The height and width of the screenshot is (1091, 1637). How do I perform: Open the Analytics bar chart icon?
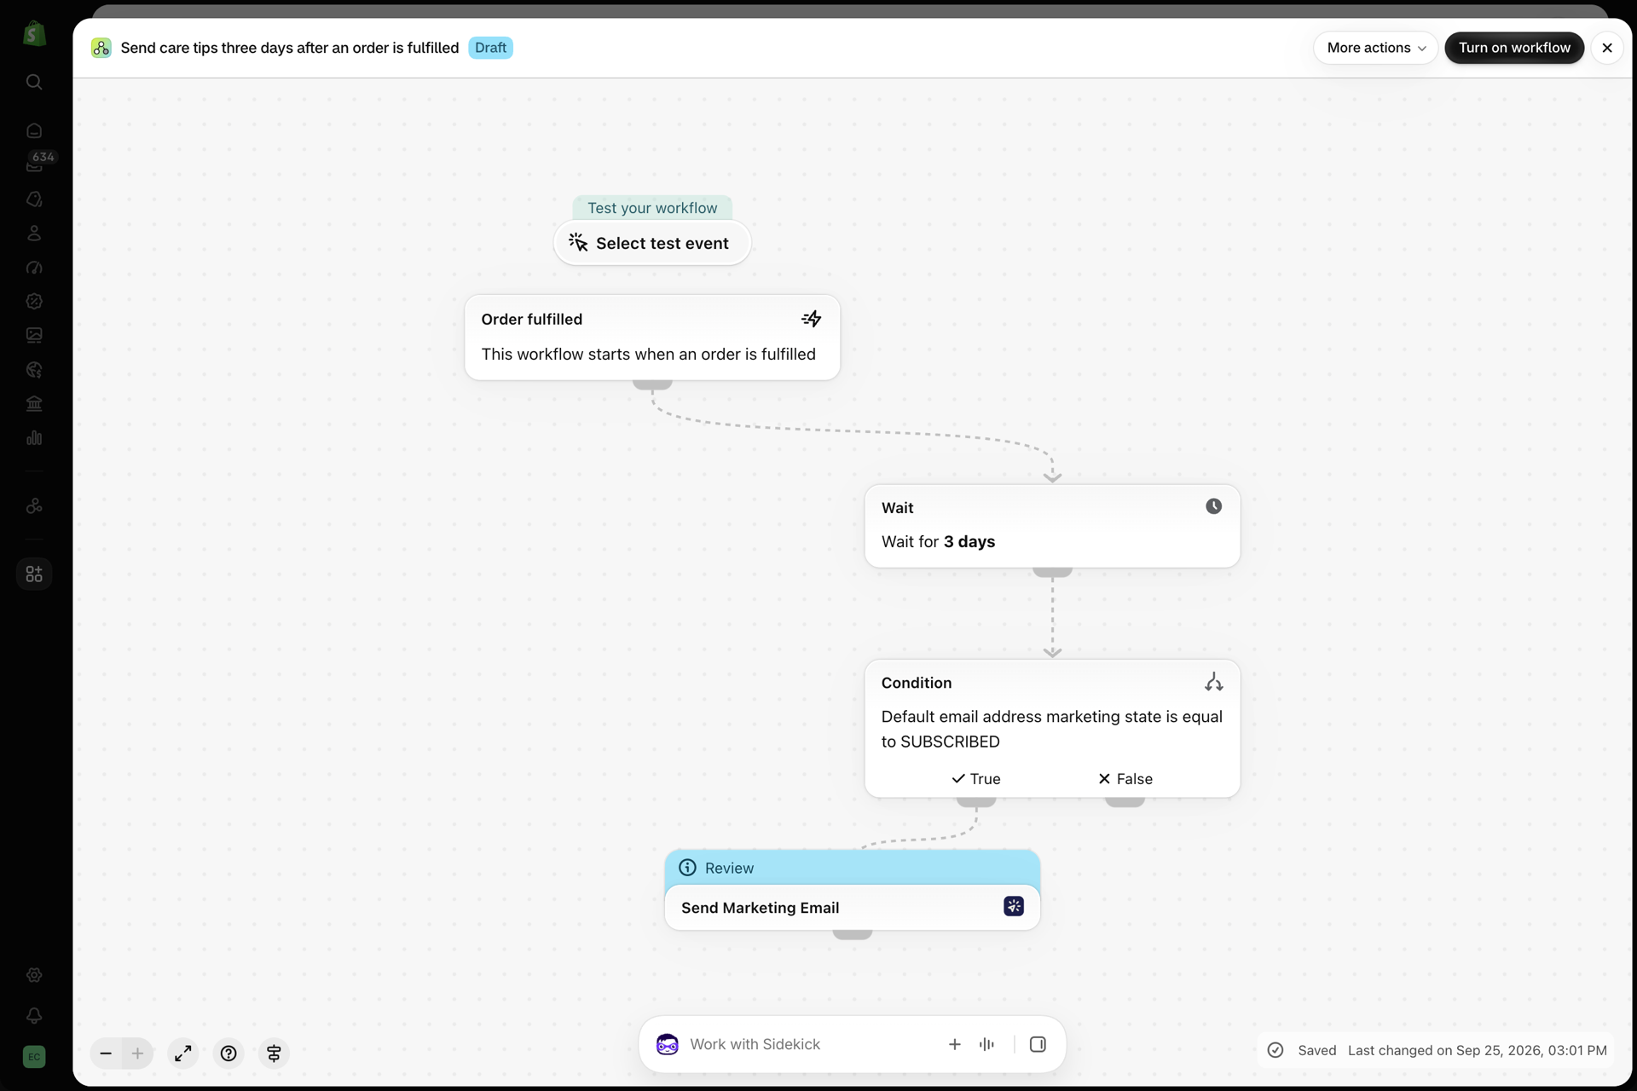(x=34, y=437)
